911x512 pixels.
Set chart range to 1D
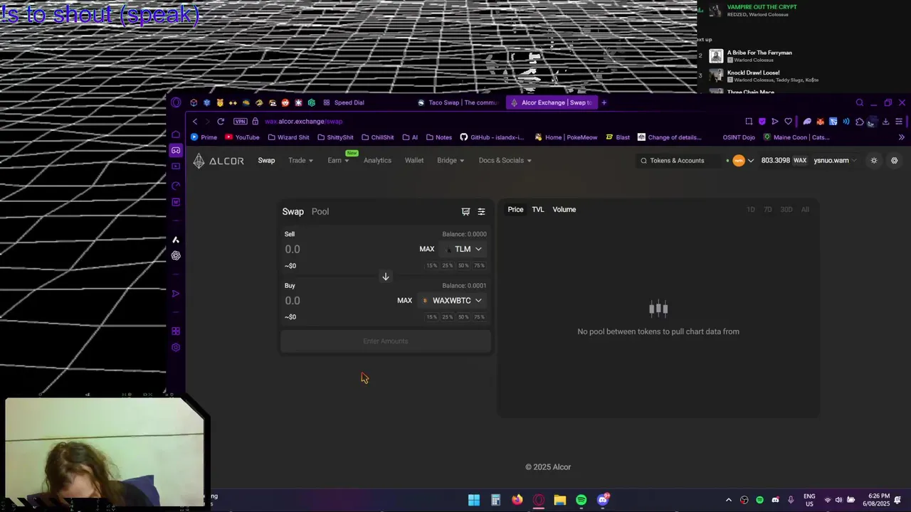(751, 210)
